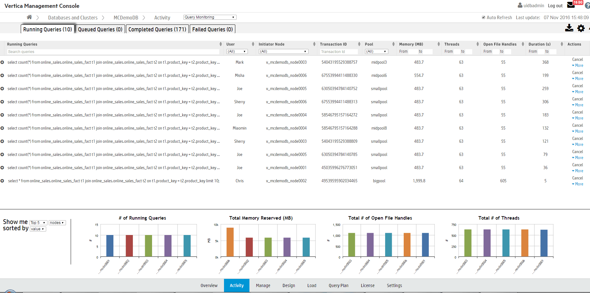Screen dimensions: 590x293
Task: Cancel Chris's bigpool query
Action: pos(577,178)
